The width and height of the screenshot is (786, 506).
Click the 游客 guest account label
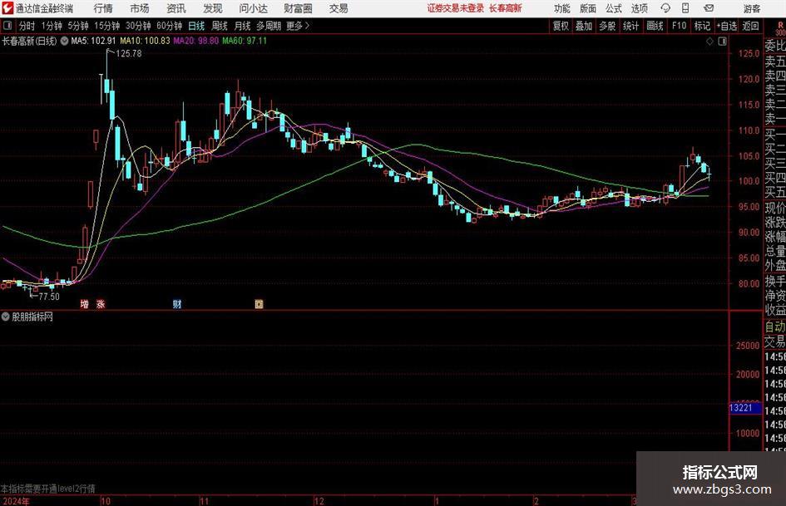tap(751, 8)
